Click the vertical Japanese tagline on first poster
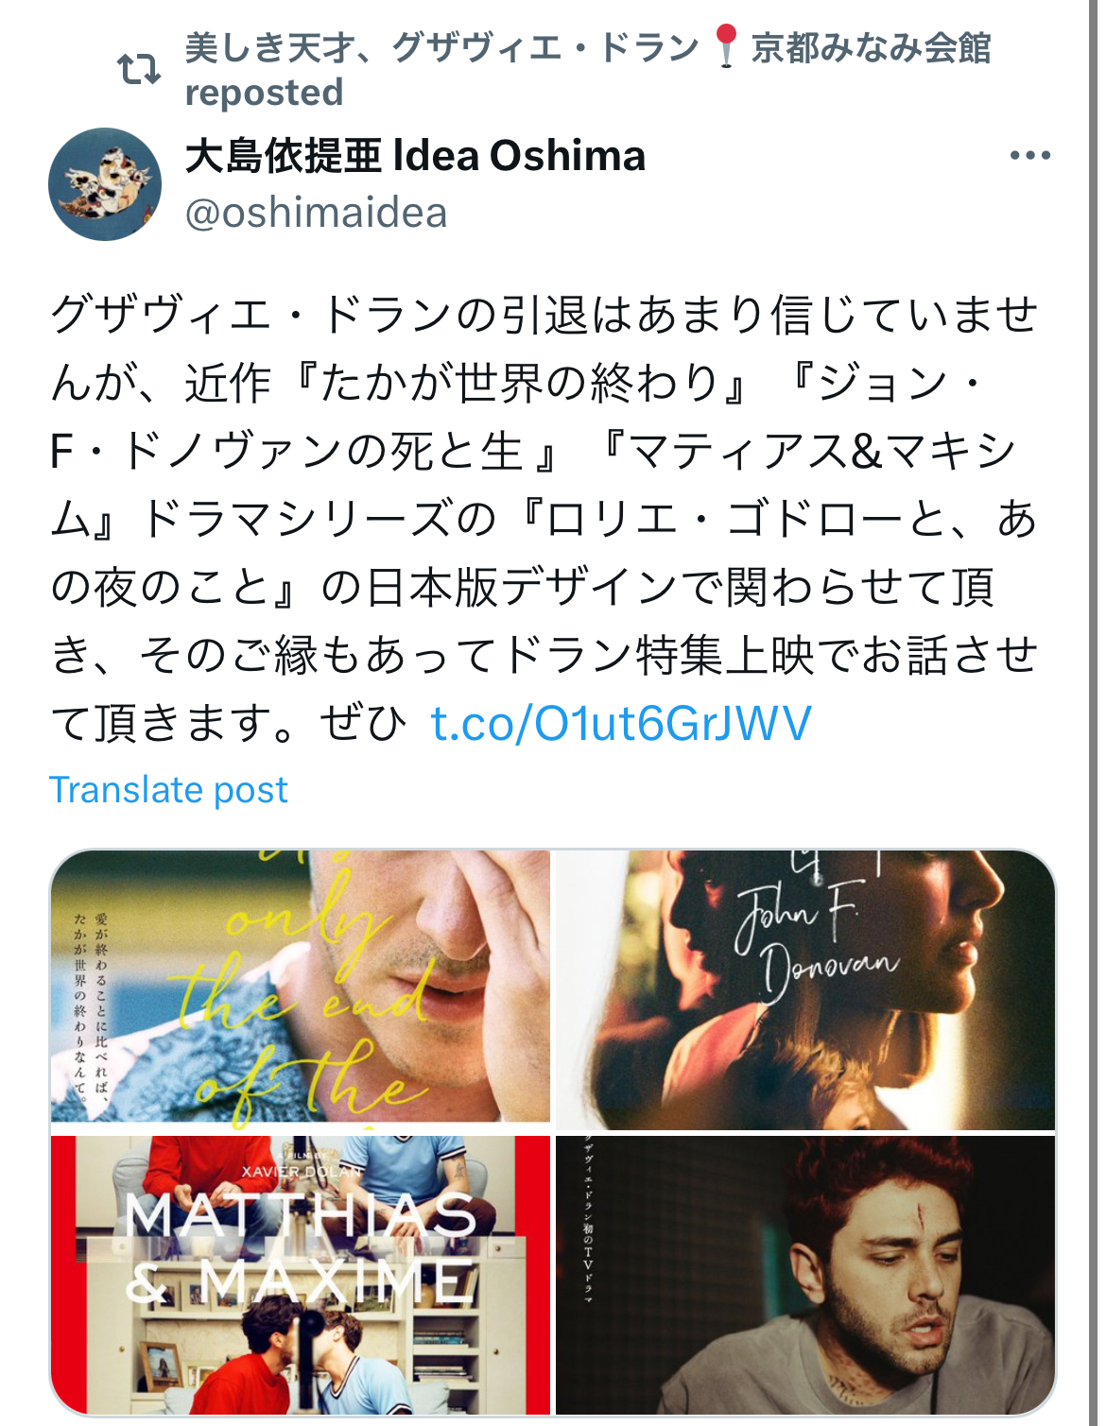 click(92, 1006)
